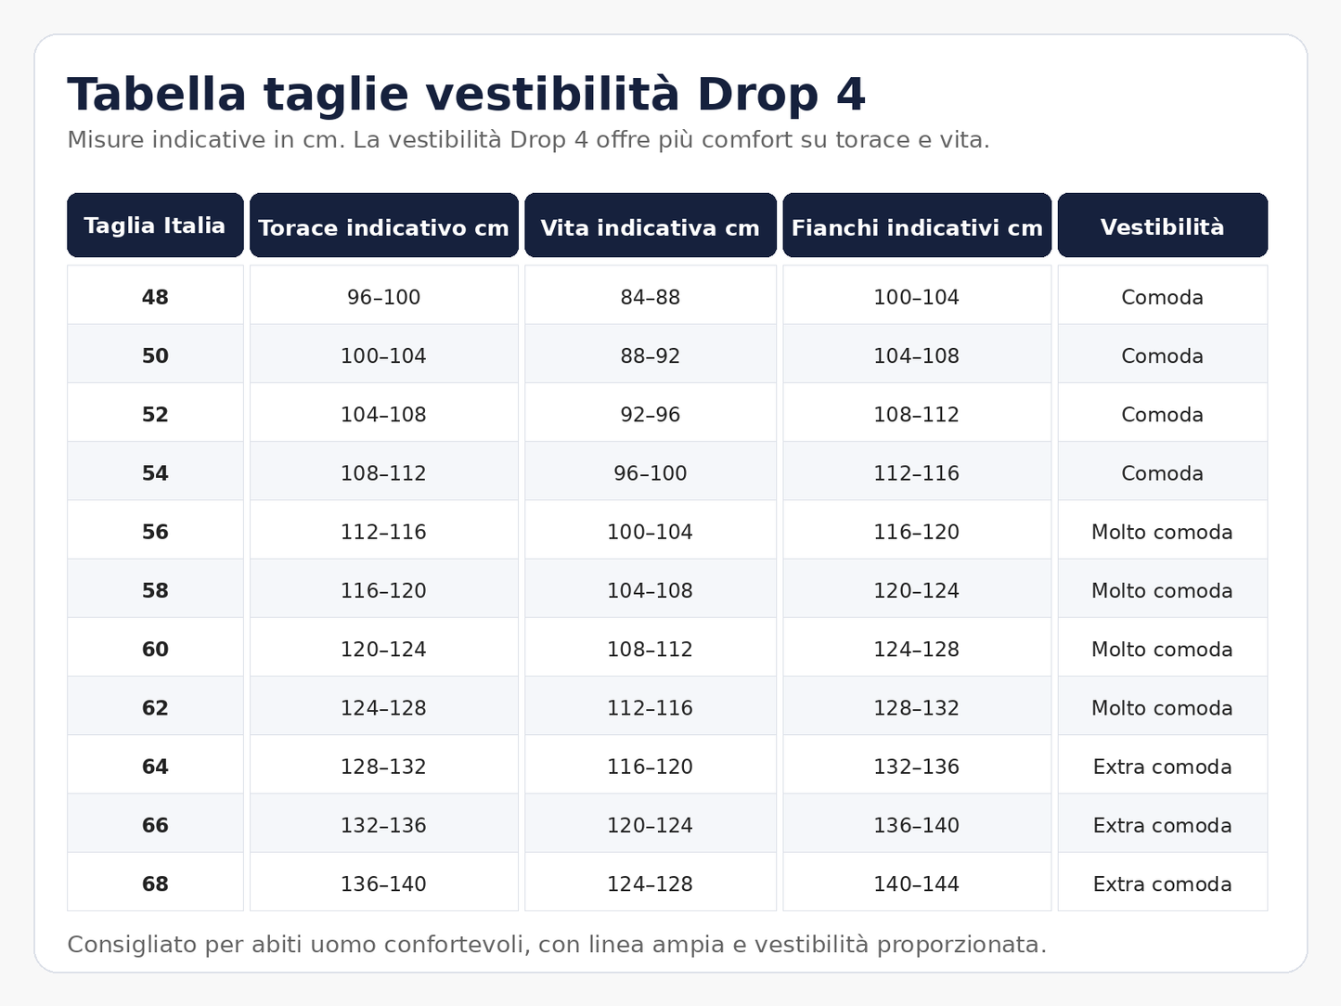Select the Vestibilità column header
The image size is (1341, 1006).
1162,226
